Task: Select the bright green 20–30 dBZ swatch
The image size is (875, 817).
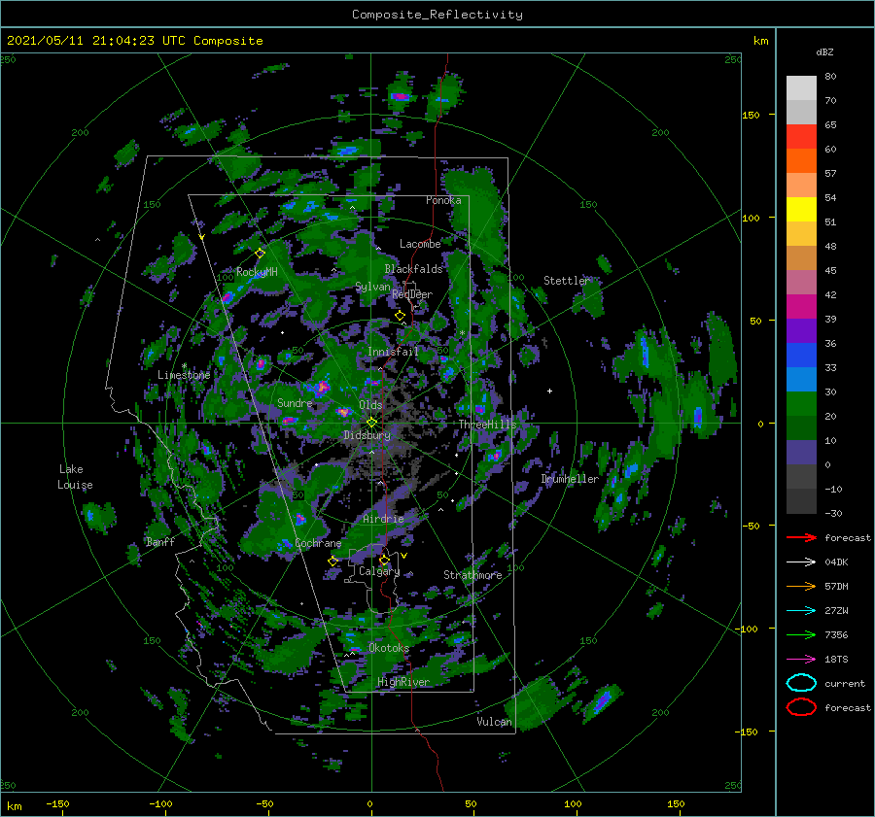Action: [801, 404]
